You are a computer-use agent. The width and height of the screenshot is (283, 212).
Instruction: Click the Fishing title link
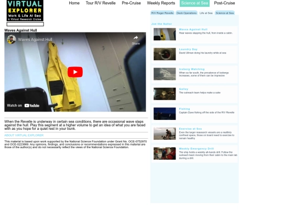pyautogui.click(x=184, y=109)
